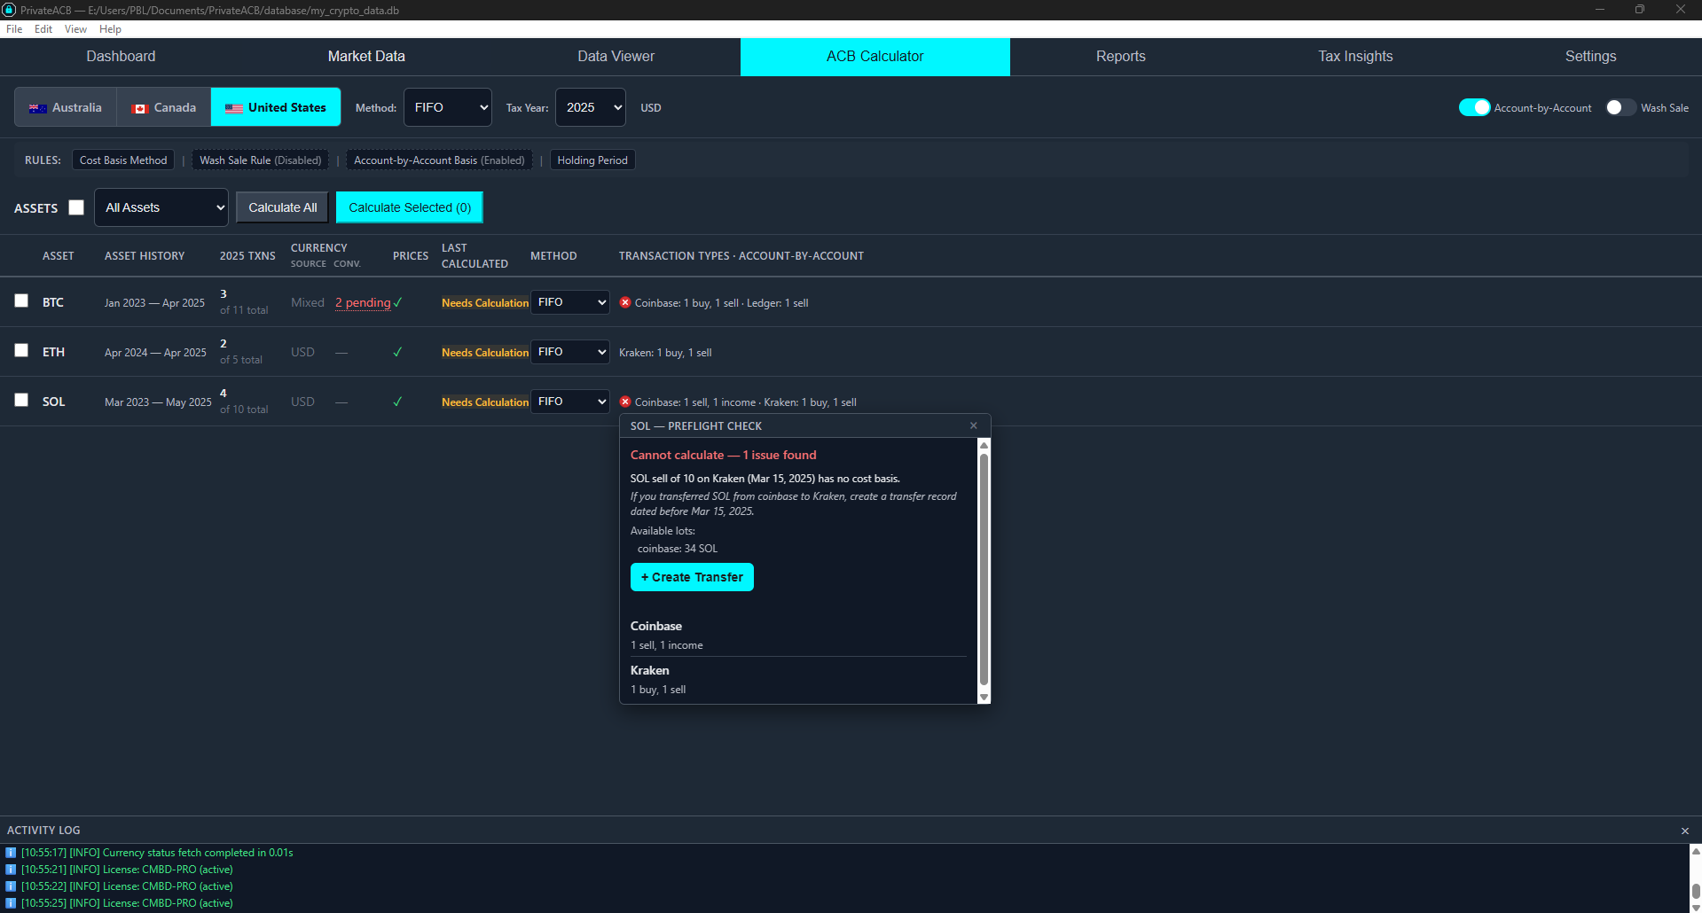Image resolution: width=1702 pixels, height=913 pixels.
Task: Click the padlock icon in the title bar
Action: coord(10,10)
